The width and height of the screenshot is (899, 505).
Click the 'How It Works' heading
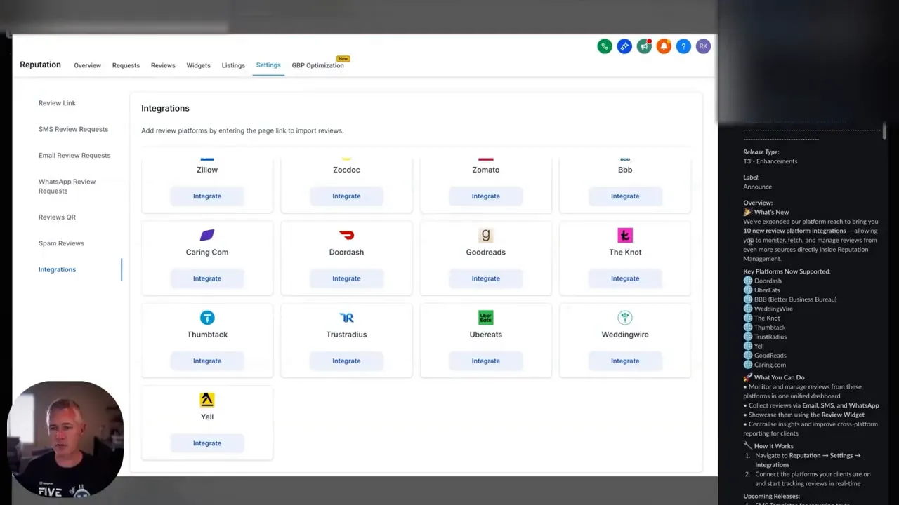click(773, 446)
